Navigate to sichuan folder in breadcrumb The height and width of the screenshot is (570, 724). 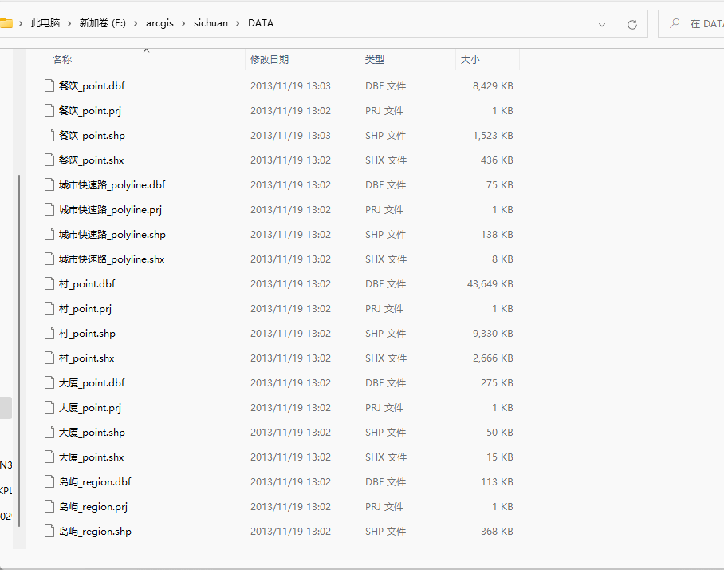(211, 23)
